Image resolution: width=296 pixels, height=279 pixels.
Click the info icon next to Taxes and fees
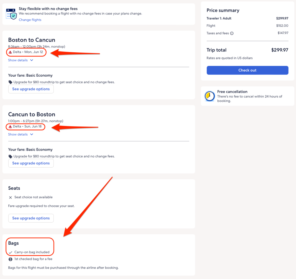point(232,33)
